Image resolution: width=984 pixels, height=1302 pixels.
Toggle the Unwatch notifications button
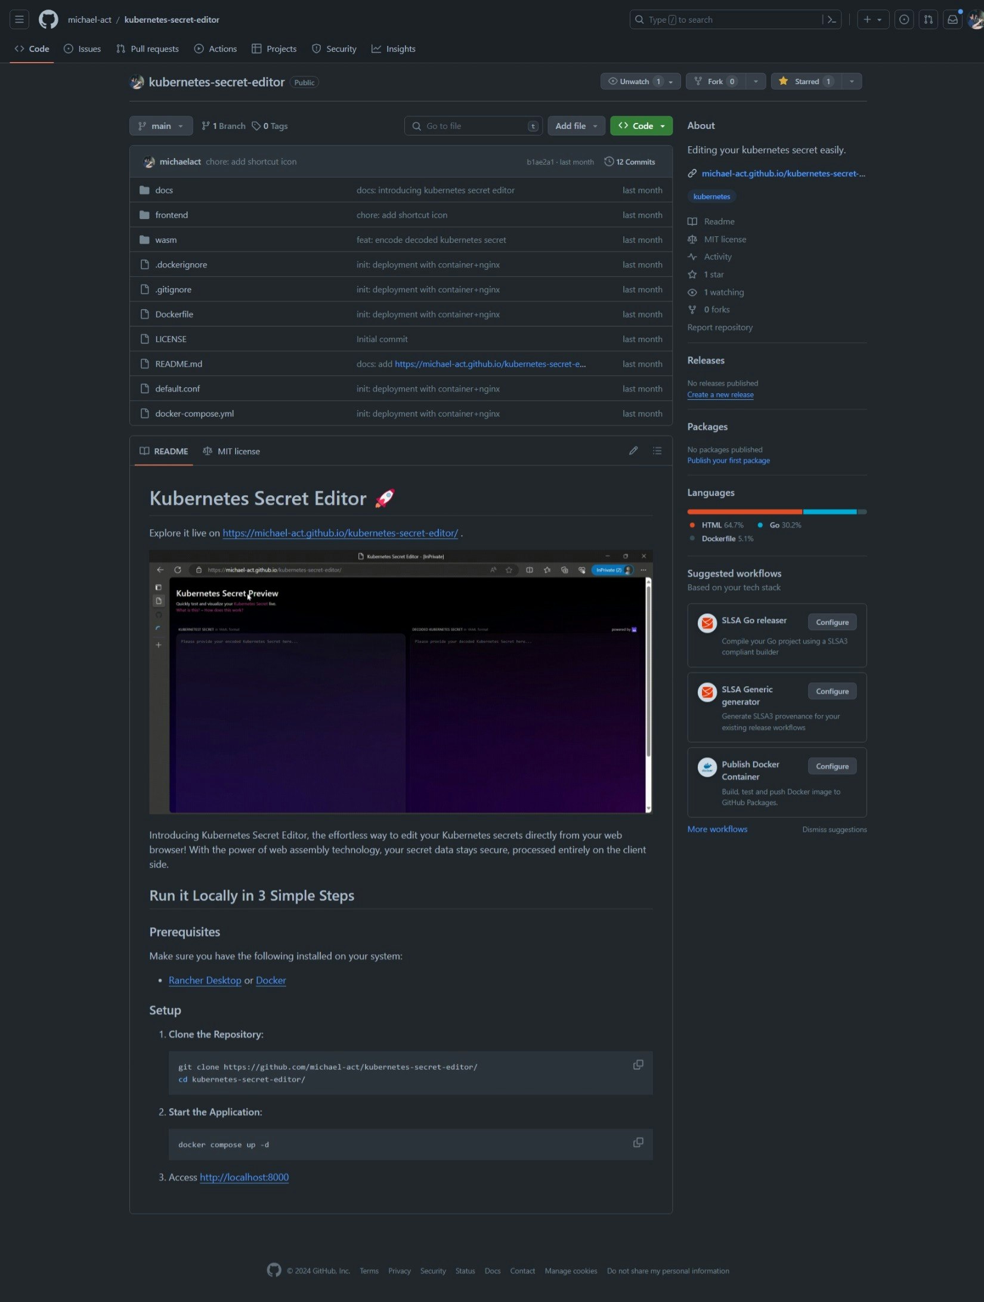point(640,81)
